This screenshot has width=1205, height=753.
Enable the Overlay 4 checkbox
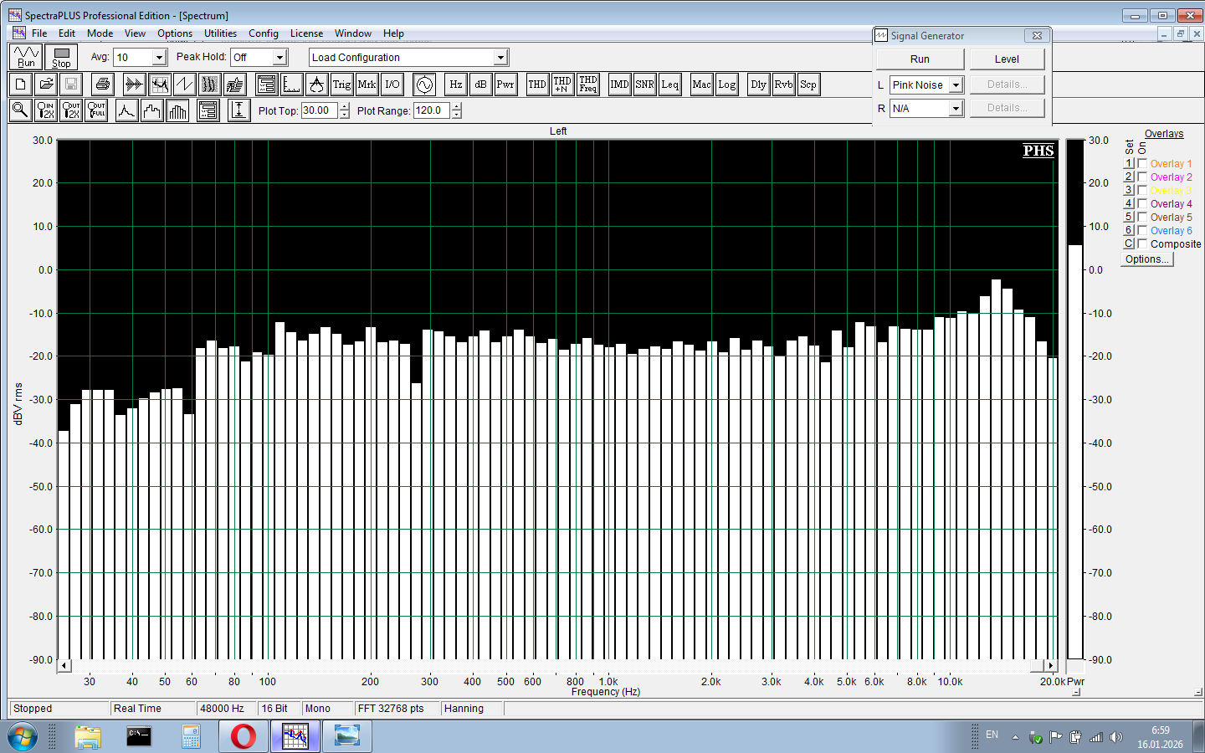(1142, 203)
